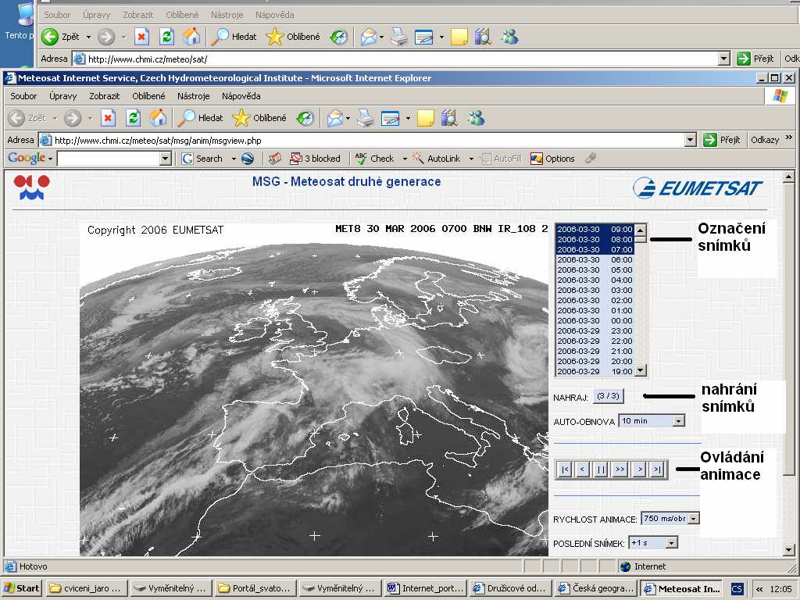The width and height of the screenshot is (800, 600).
Task: Click CS language indicator in system tray
Action: click(x=737, y=589)
